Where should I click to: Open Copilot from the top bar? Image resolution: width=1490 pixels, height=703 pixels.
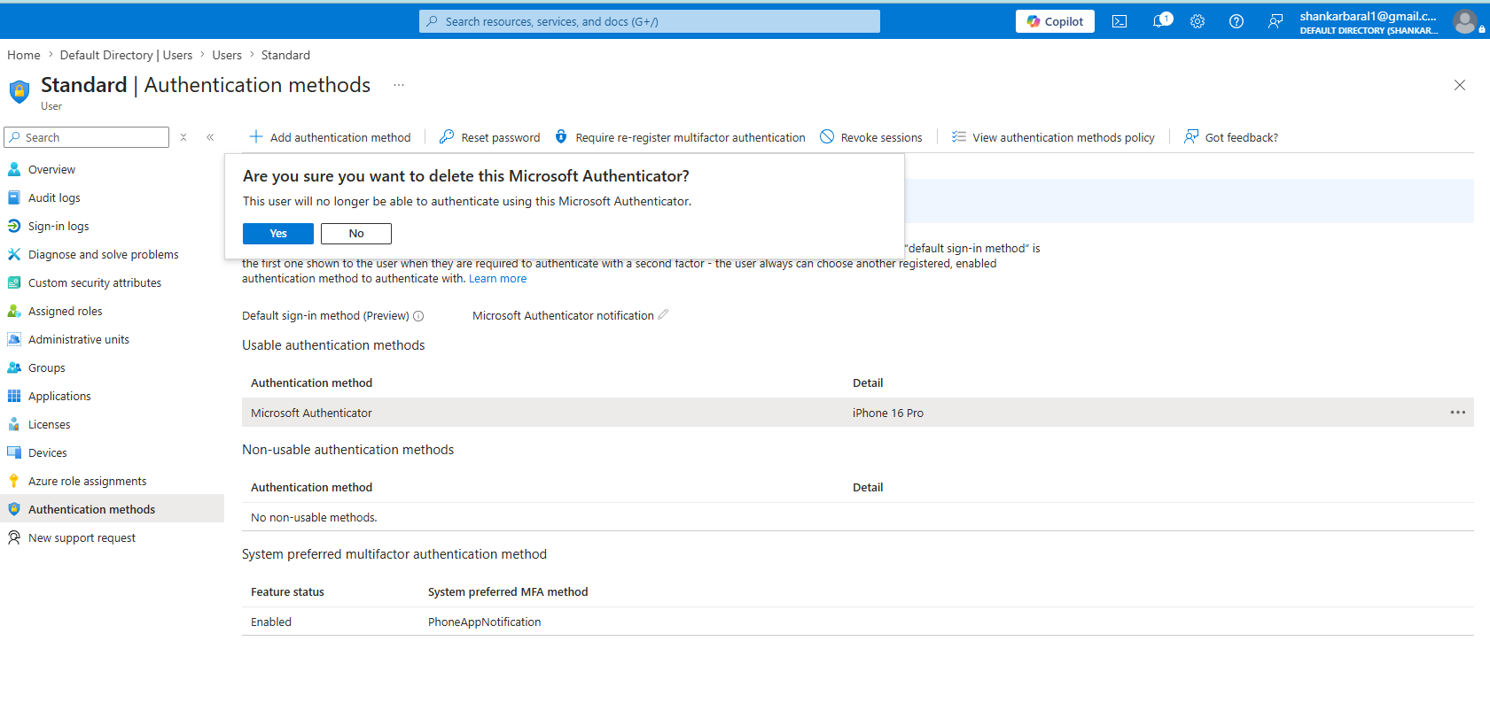click(x=1055, y=21)
